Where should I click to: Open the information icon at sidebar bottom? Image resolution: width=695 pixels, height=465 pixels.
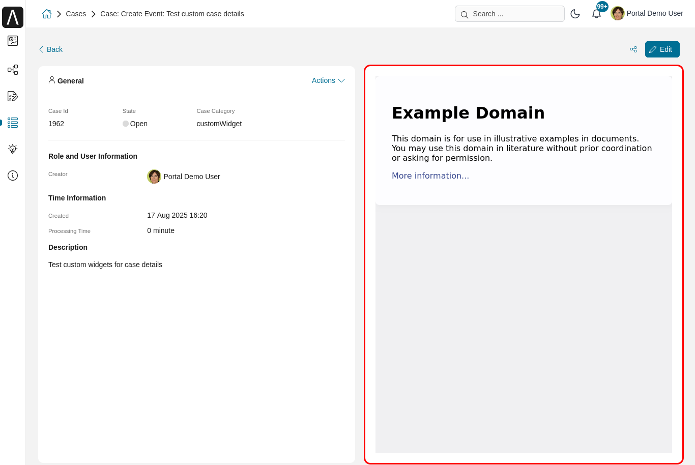(12, 176)
